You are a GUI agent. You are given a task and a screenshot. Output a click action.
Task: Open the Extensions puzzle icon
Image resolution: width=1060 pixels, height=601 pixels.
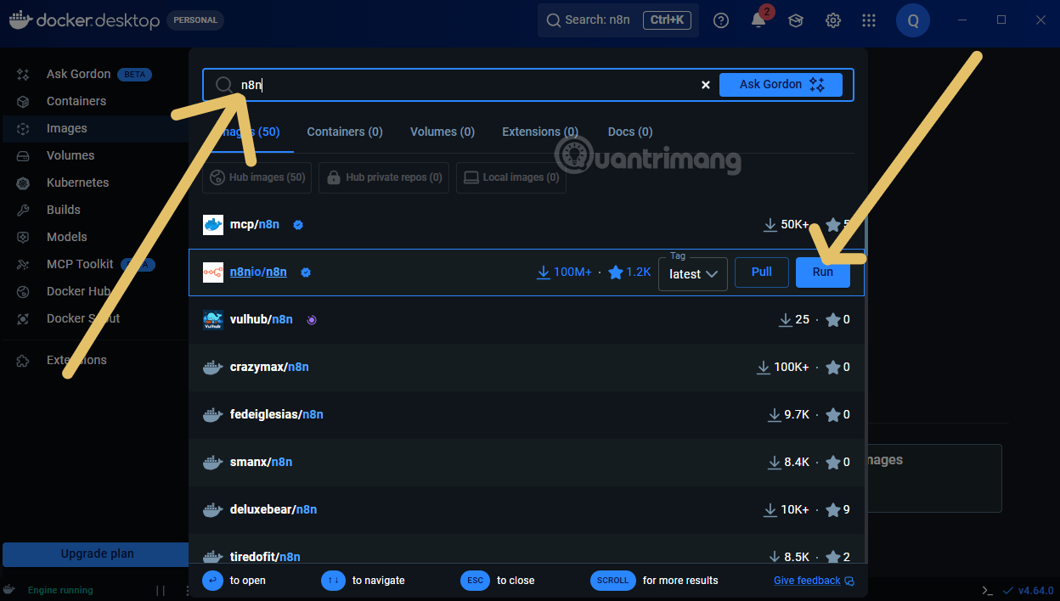(x=23, y=360)
